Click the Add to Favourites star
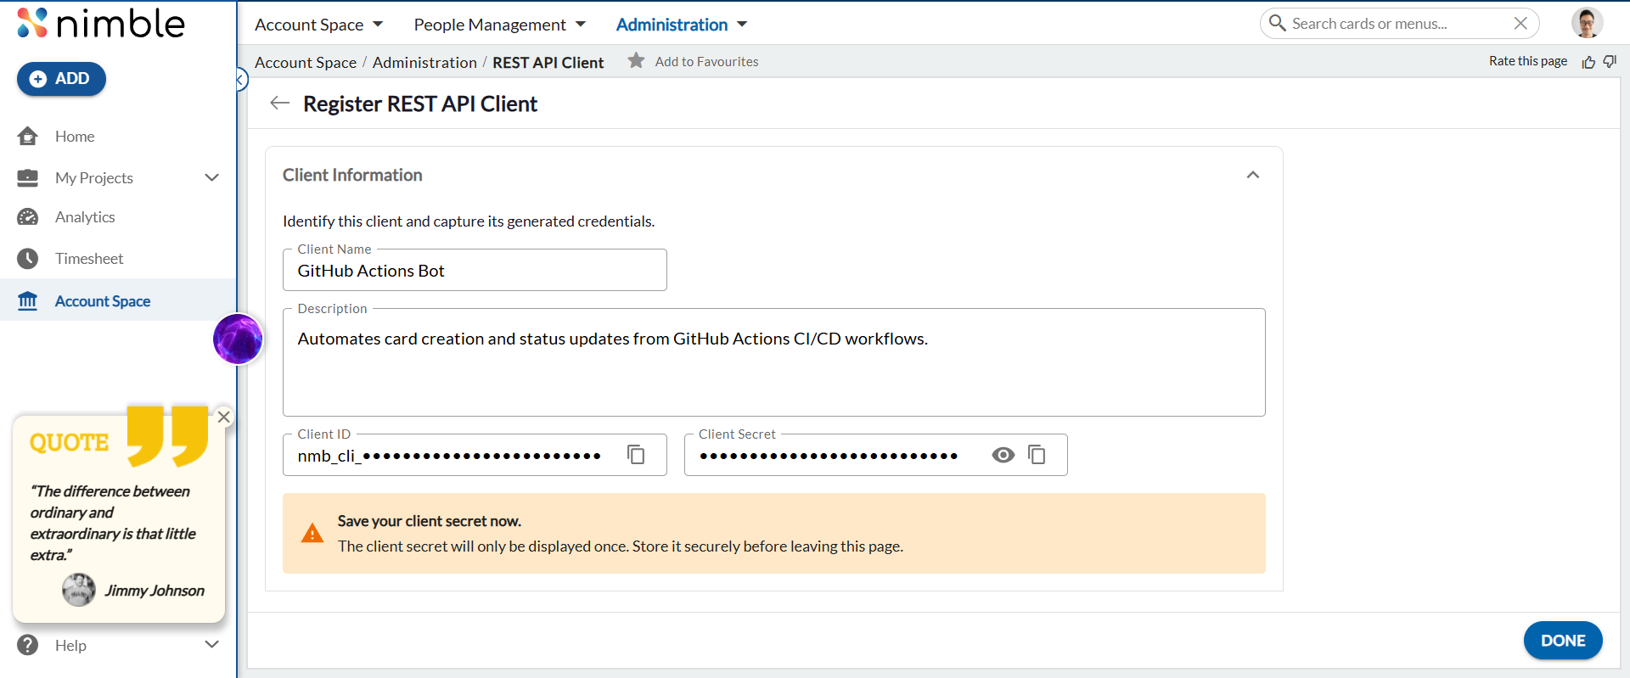The width and height of the screenshot is (1630, 678). tap(636, 60)
